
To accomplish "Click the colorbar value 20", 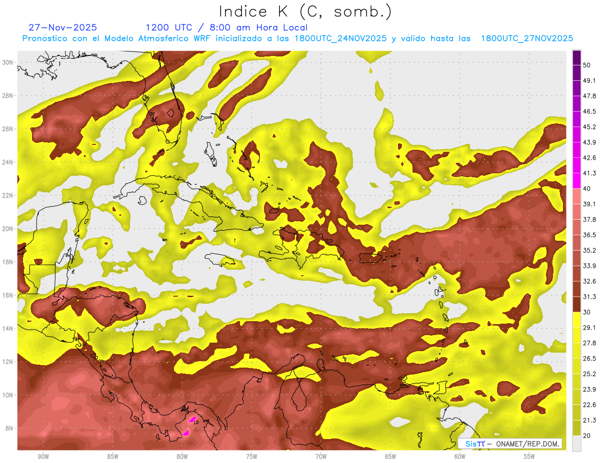I will [587, 436].
